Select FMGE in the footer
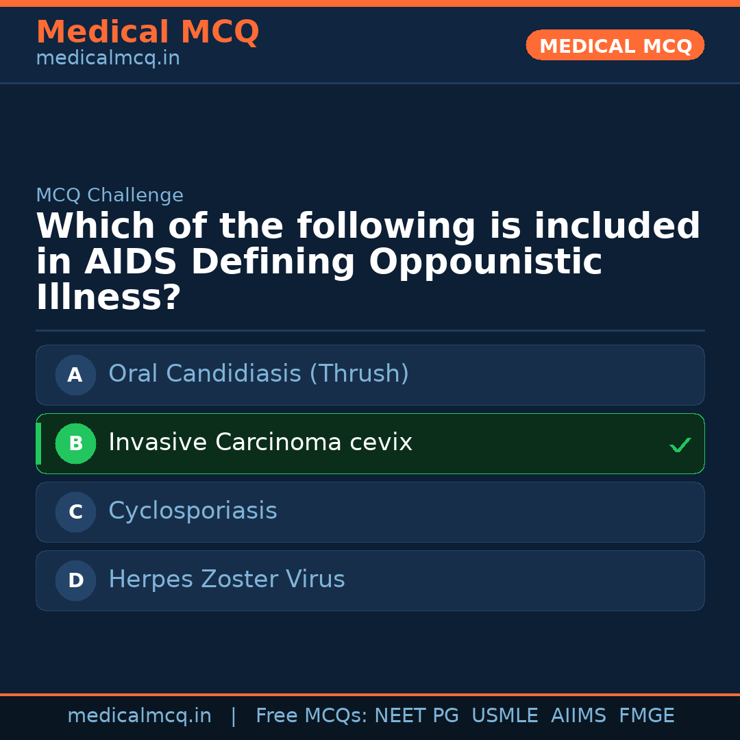 point(646,716)
